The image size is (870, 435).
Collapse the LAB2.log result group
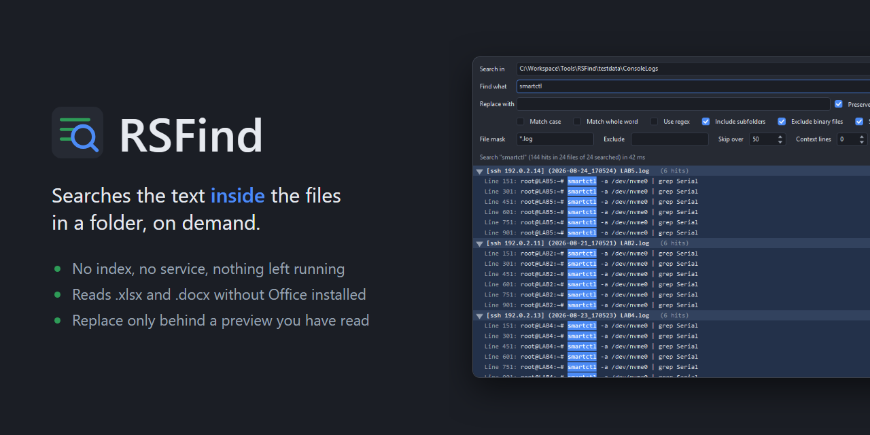click(479, 243)
